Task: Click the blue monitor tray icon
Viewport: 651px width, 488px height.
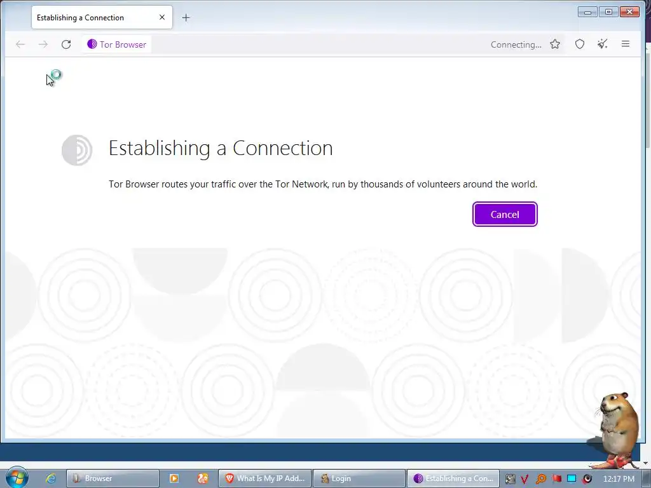Action: coord(572,479)
